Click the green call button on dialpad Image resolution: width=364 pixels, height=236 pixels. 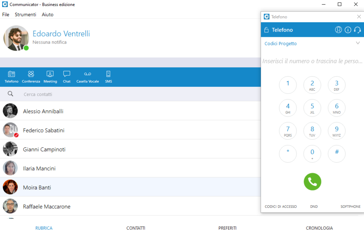click(x=312, y=182)
